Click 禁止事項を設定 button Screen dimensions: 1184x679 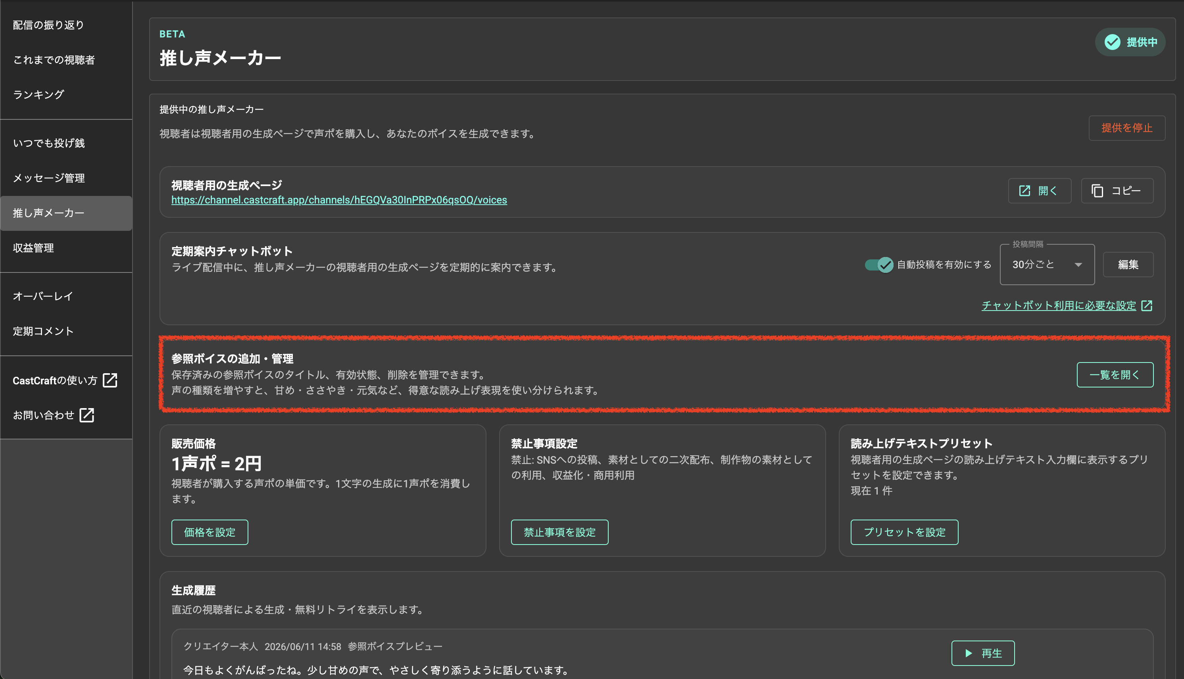(x=559, y=532)
